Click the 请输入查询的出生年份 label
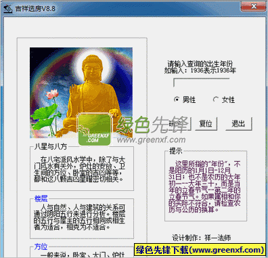 (200, 64)
